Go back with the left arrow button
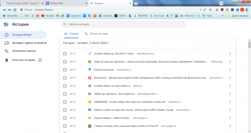Screen dimensions: 251x133 coord(4,10)
